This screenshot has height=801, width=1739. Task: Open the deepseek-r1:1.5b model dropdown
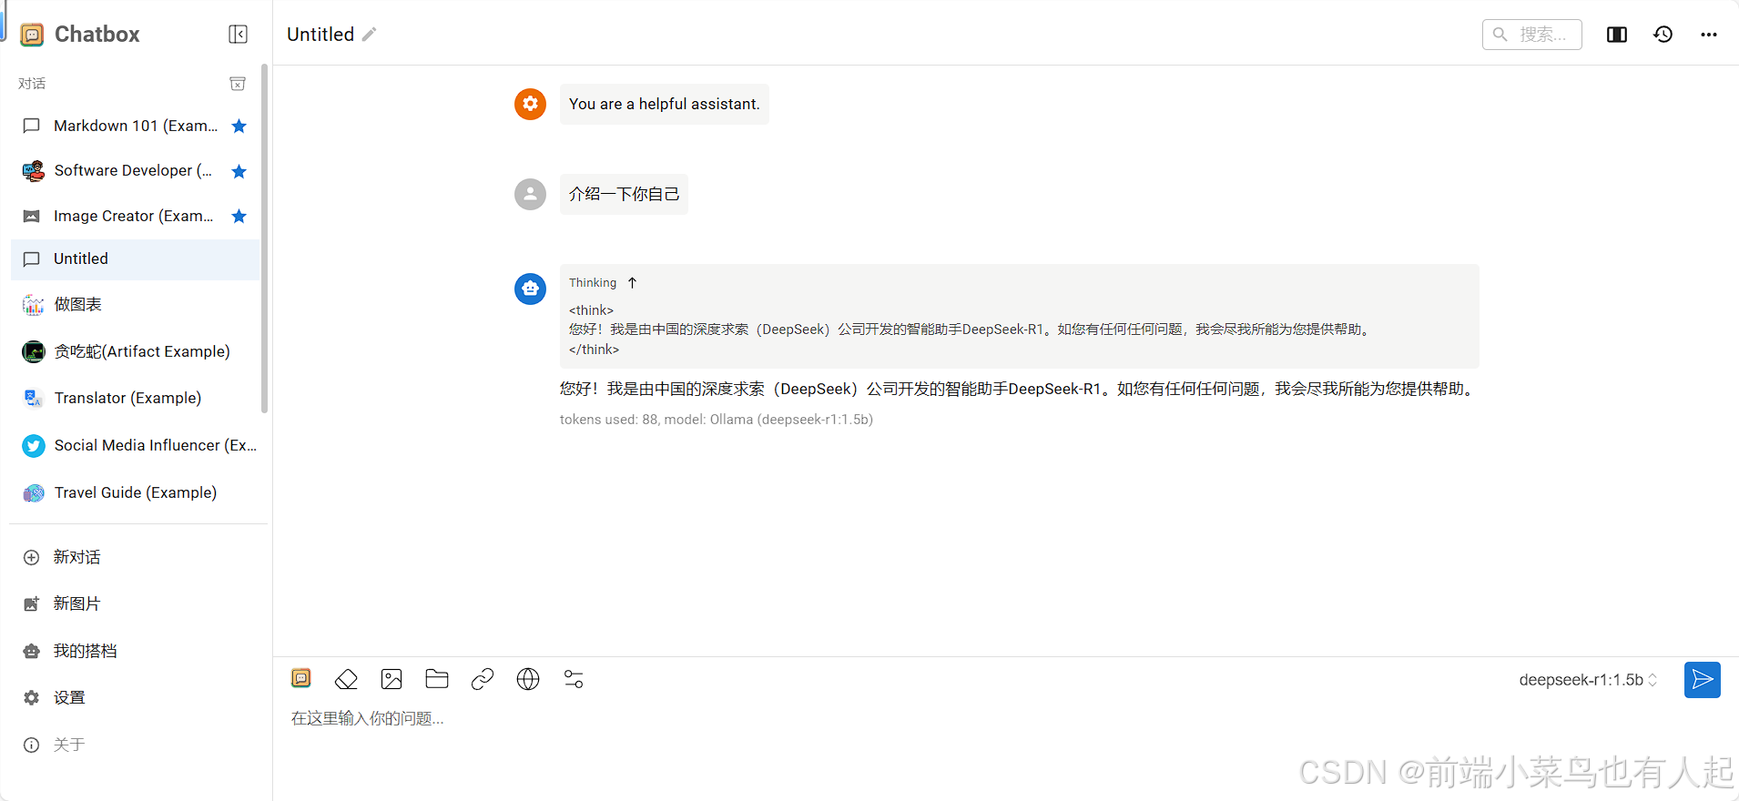pyautogui.click(x=1588, y=680)
